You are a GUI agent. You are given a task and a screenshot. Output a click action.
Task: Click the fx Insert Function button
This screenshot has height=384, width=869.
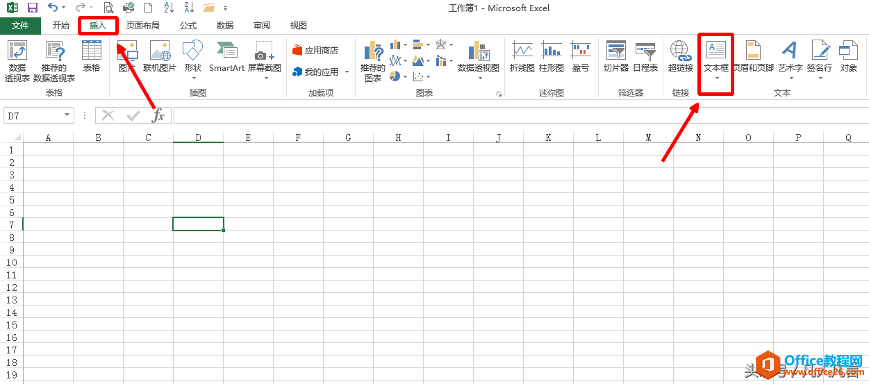point(158,115)
